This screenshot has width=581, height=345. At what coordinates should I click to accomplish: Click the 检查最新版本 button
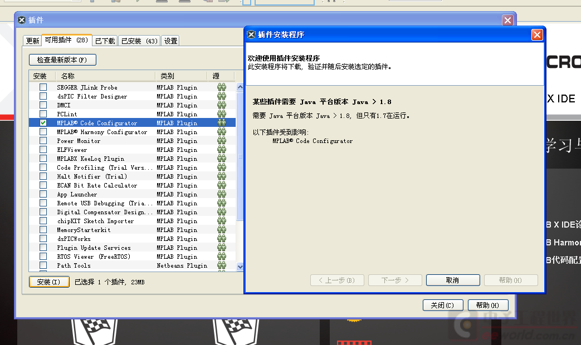62,60
